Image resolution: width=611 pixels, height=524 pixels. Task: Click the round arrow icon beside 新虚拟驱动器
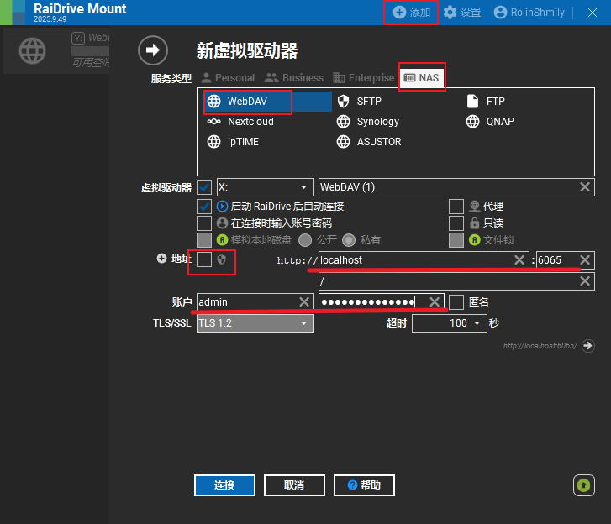(x=153, y=50)
